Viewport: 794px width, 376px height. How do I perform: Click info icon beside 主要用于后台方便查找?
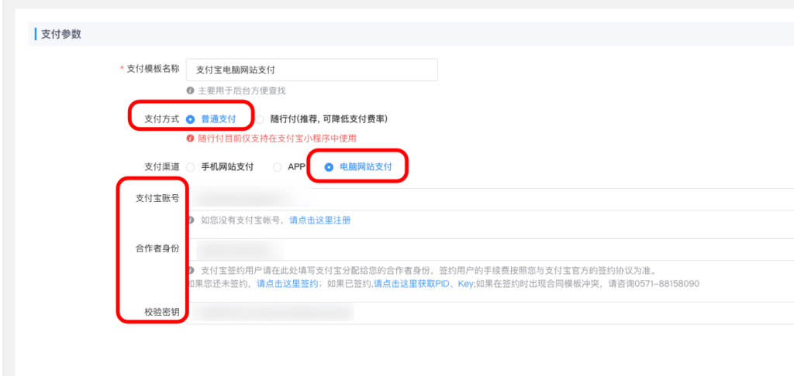(191, 91)
